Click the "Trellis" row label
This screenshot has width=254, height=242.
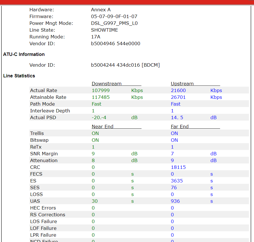37,133
